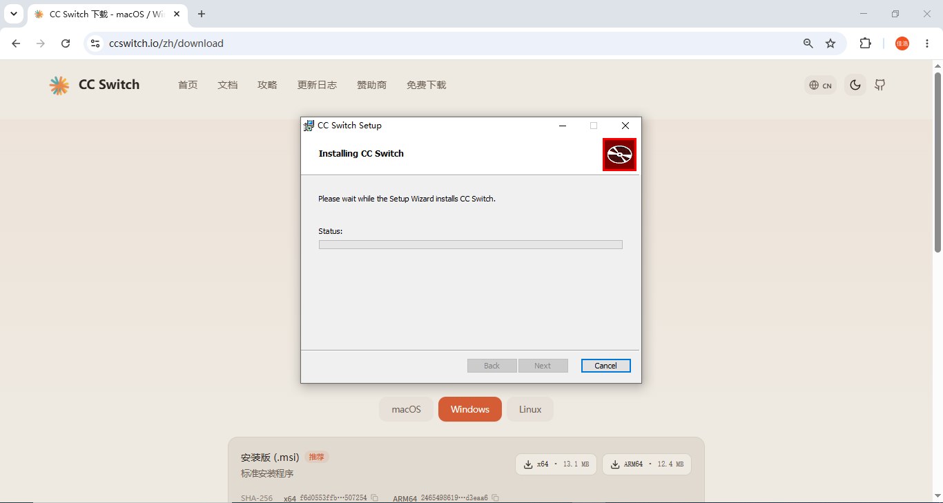Screen dimensions: 943x503
Task: Click the page's vertical scrollbar thumb
Action: click(x=937, y=161)
